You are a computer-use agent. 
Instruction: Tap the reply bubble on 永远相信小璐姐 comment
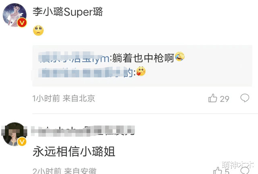point(245,170)
